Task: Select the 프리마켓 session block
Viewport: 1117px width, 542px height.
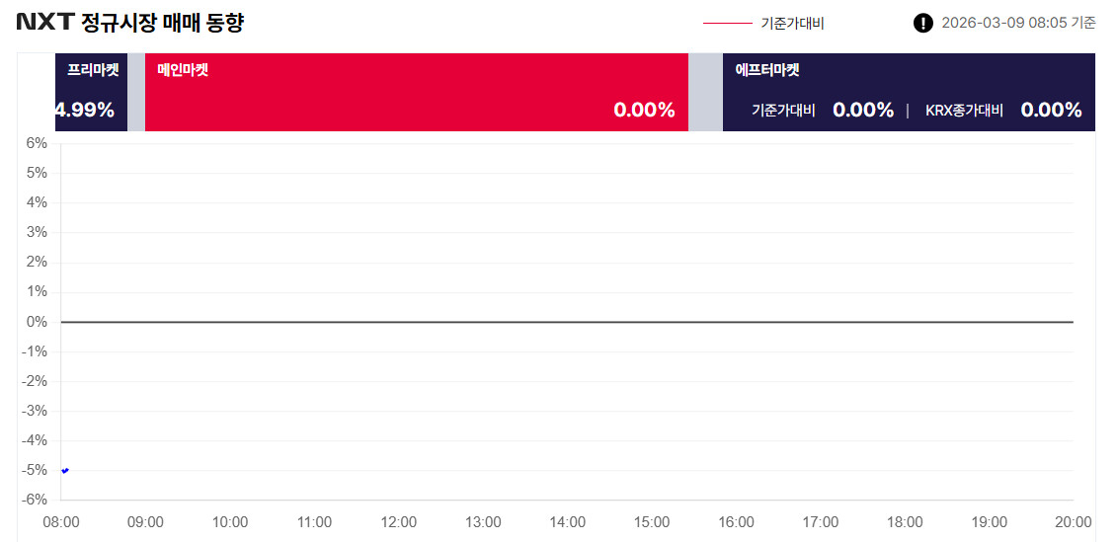Action: tap(91, 92)
